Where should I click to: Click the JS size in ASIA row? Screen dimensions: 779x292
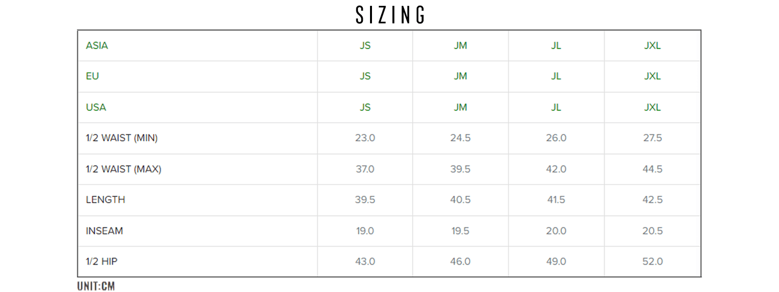click(365, 46)
